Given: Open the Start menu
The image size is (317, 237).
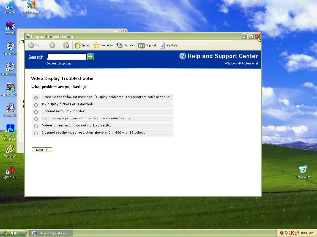Looking at the screenshot, I should 13,233.
